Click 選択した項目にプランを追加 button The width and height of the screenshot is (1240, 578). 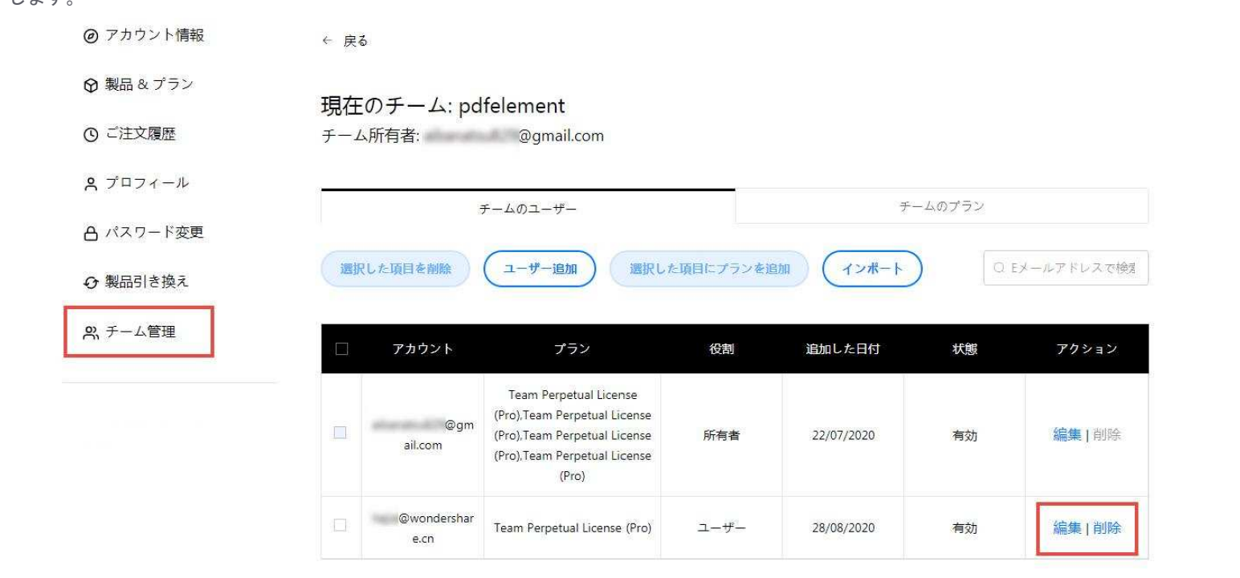[x=710, y=269]
